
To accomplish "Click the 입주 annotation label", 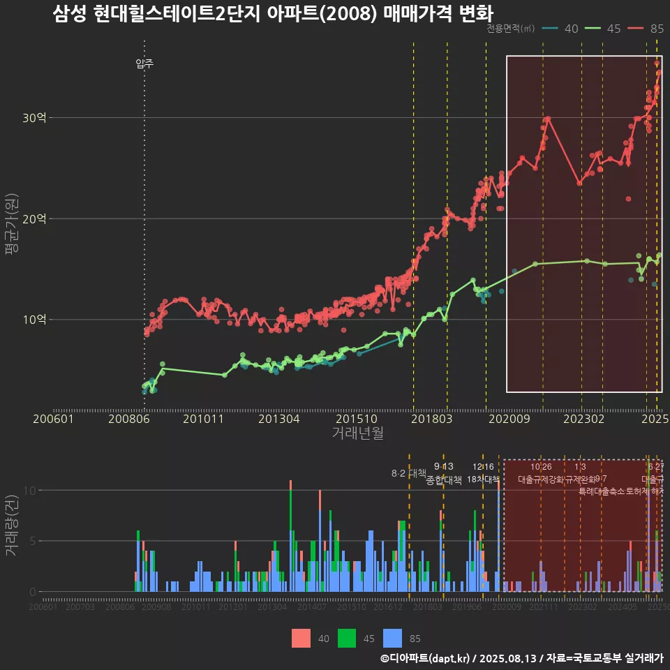I will click(x=144, y=64).
